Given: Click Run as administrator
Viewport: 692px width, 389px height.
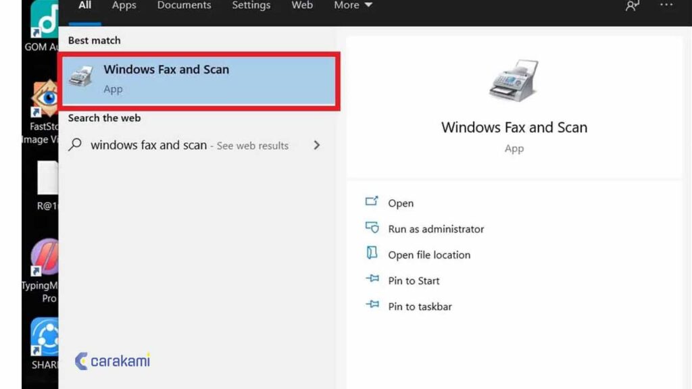Looking at the screenshot, I should [435, 228].
